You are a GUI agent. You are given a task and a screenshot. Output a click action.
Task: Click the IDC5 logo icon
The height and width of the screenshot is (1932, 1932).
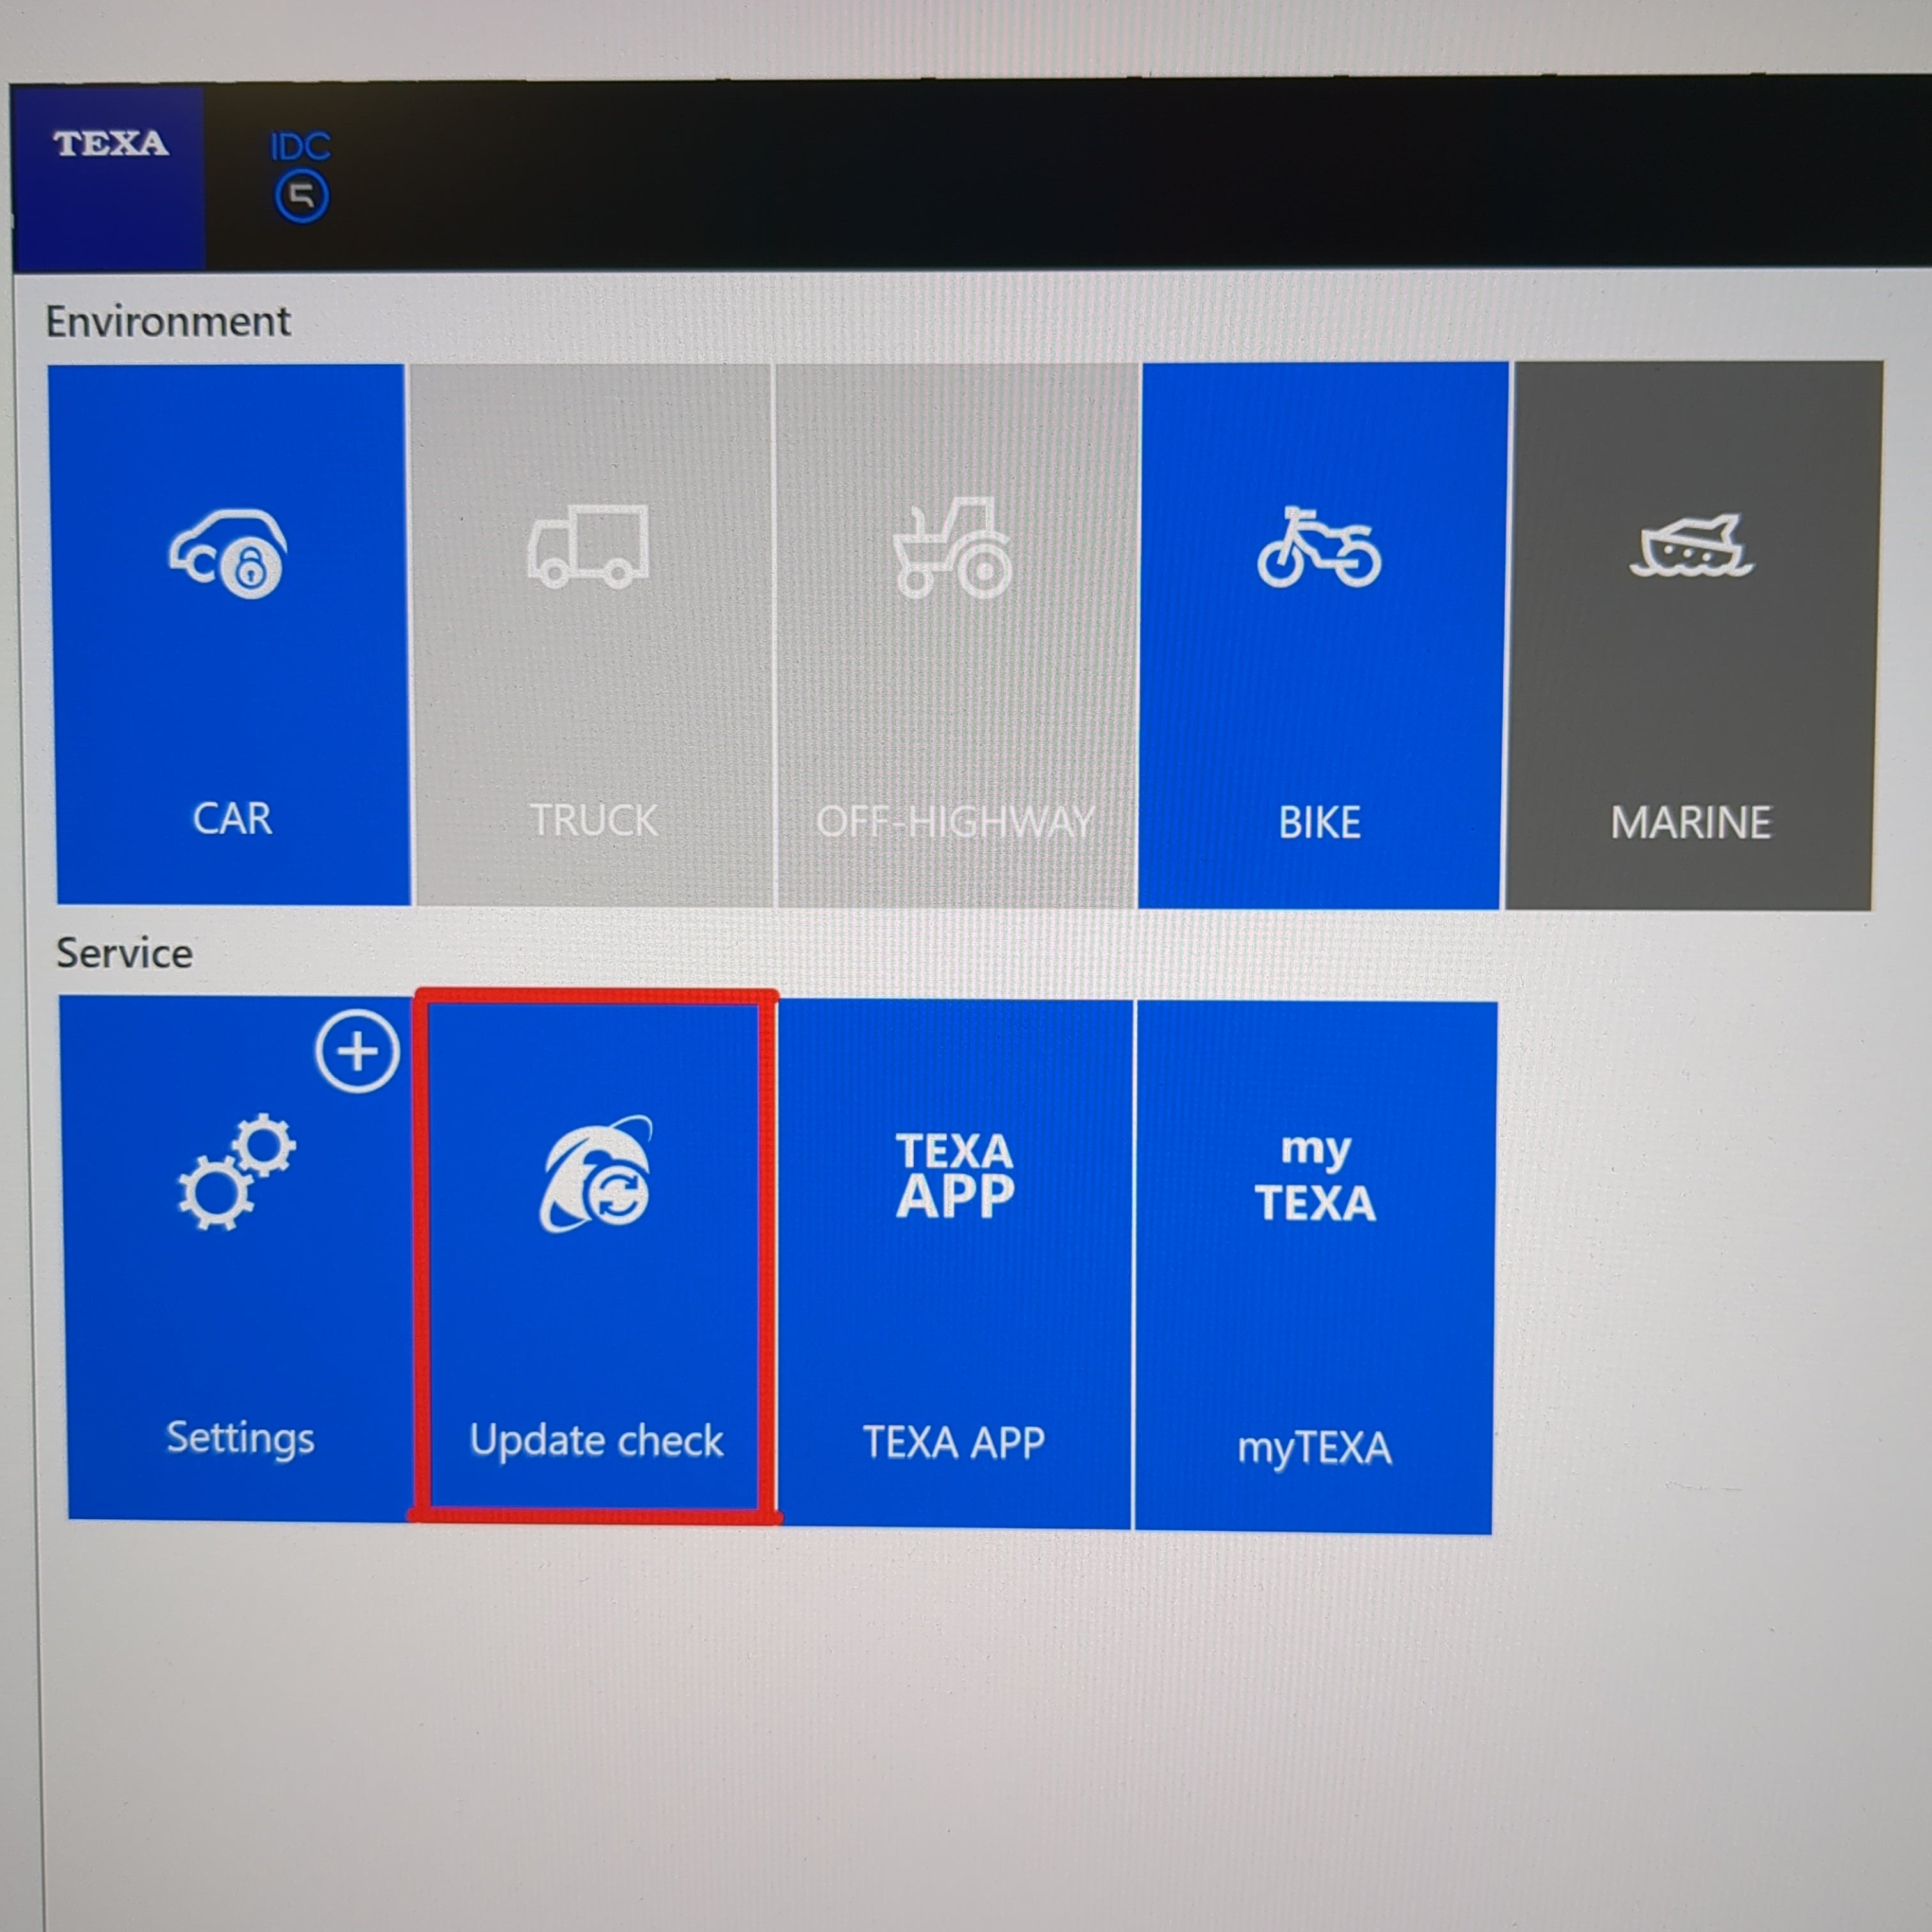(x=301, y=177)
